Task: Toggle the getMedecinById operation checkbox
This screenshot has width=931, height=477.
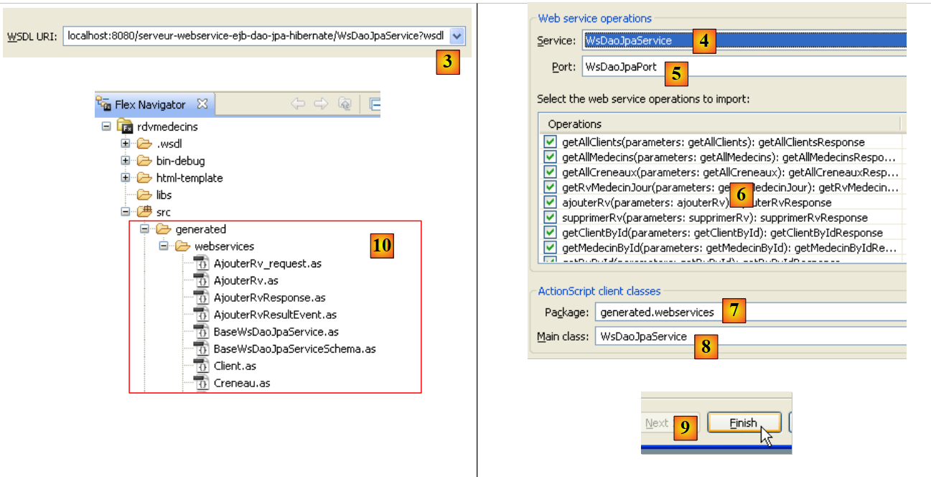Action: pyautogui.click(x=550, y=247)
